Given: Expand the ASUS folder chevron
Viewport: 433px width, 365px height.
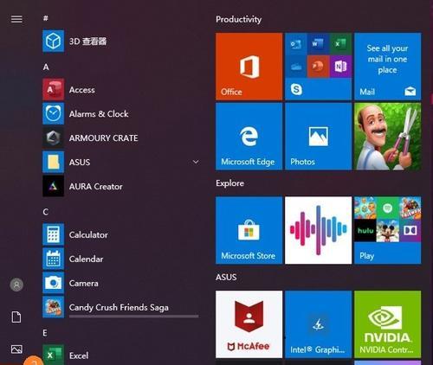Looking at the screenshot, I should (x=196, y=162).
